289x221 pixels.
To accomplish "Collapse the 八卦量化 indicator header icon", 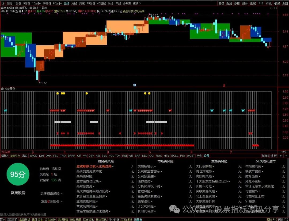I will (2, 89).
